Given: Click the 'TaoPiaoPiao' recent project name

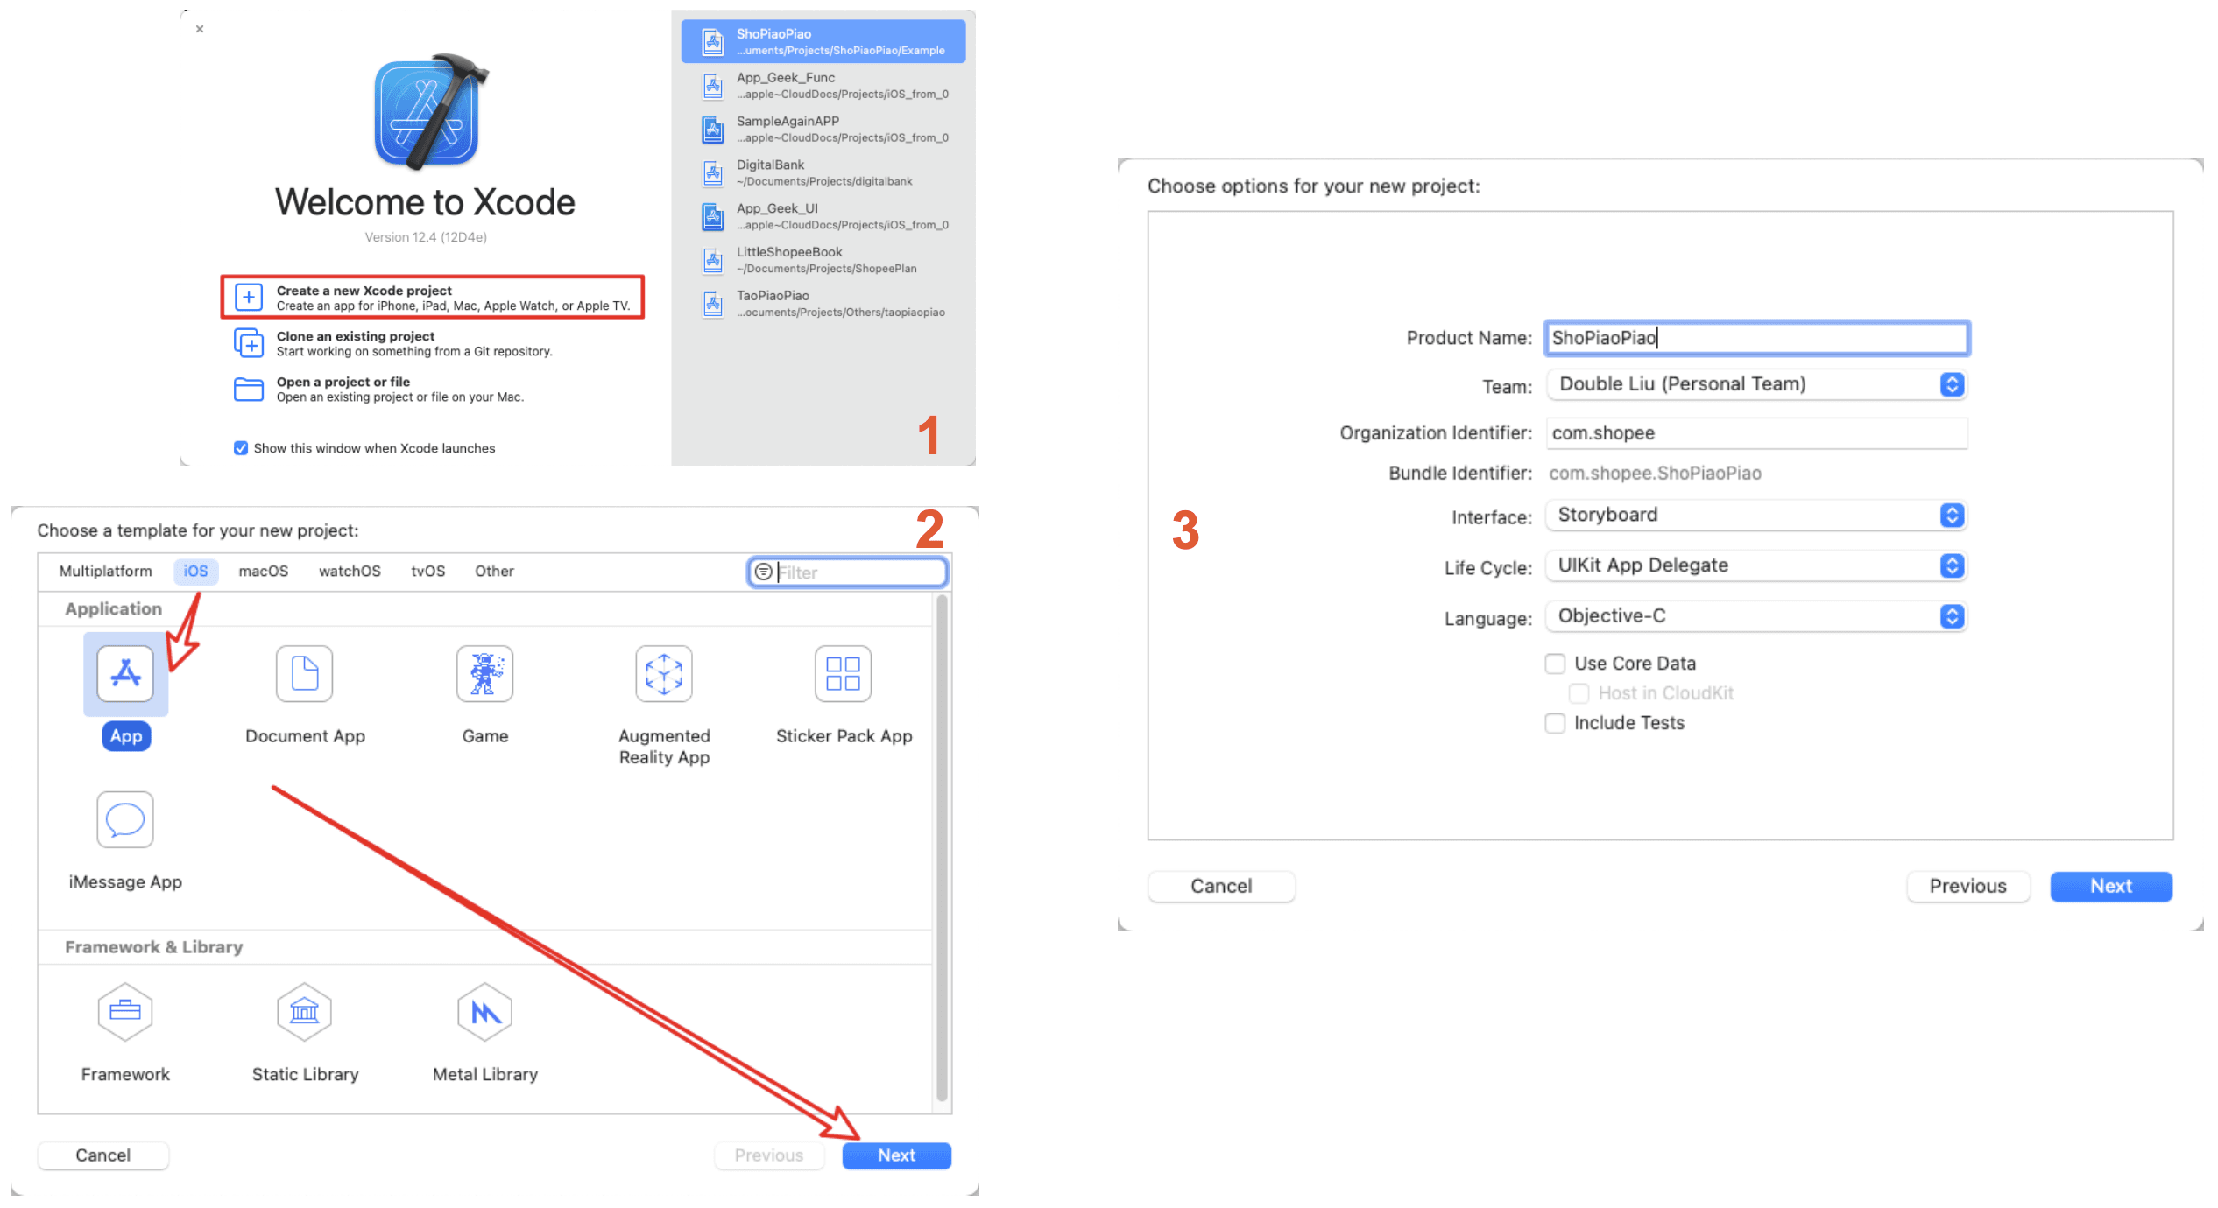Looking at the screenshot, I should (773, 296).
